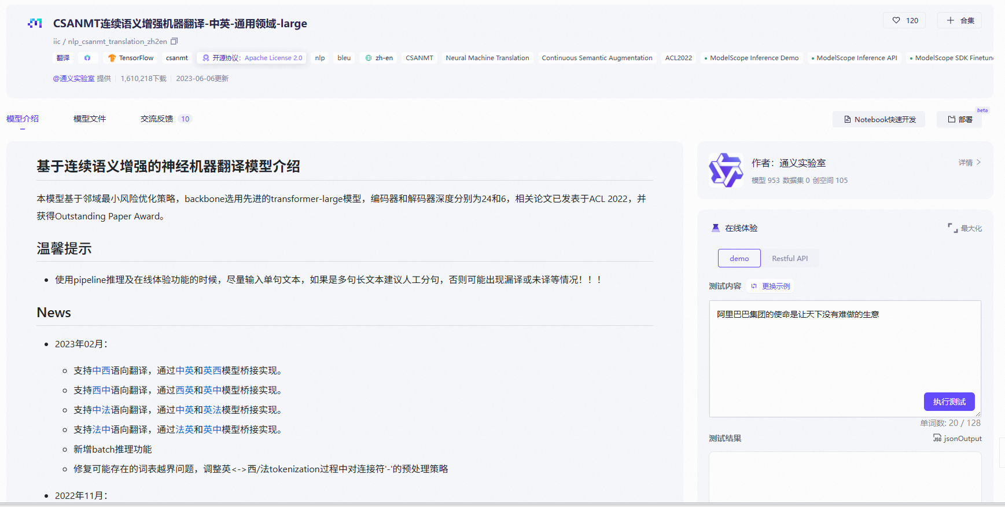Open the 法中 link in the fourth news item

pyautogui.click(x=101, y=429)
